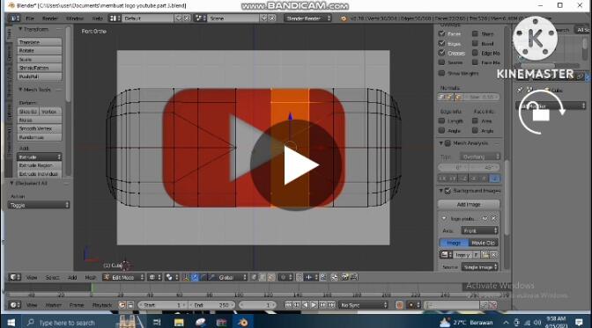Open the Render menu
Image resolution: width=592 pixels, height=328 pixels.
tap(50, 18)
